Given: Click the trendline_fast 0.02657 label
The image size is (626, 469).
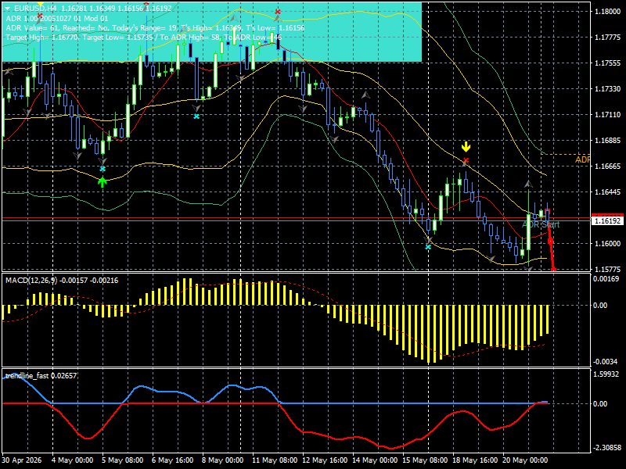Looking at the screenshot, I should tap(41, 376).
